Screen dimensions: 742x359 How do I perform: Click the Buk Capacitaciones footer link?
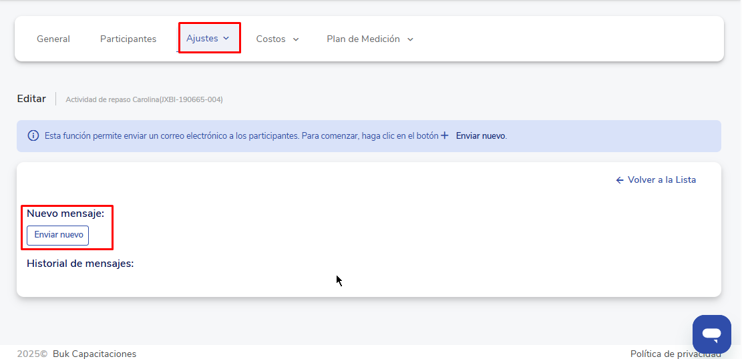coord(94,354)
